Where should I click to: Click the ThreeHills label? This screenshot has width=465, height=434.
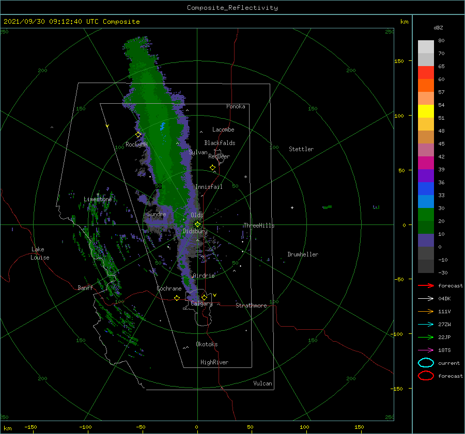(259, 226)
